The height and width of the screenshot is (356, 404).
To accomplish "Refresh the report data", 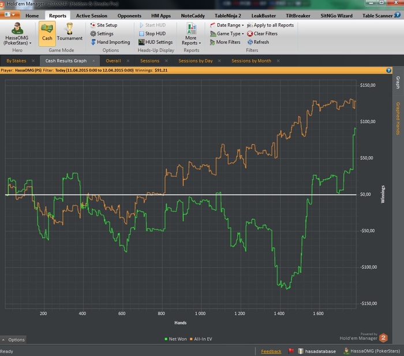I will coord(258,42).
